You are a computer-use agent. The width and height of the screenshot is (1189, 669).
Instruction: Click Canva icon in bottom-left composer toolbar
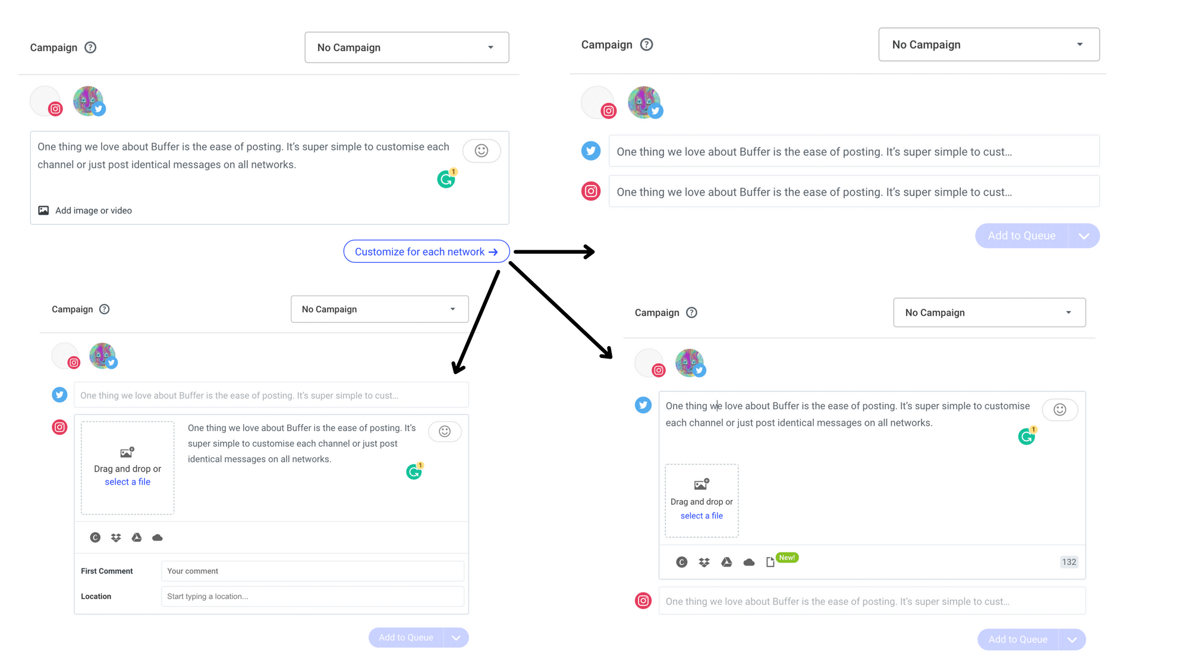[95, 538]
